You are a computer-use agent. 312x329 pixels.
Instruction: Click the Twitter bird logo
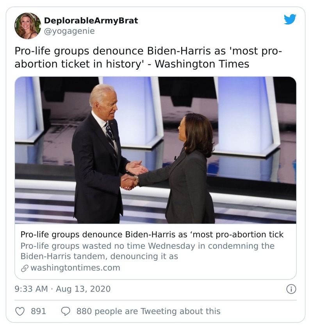[x=290, y=19]
